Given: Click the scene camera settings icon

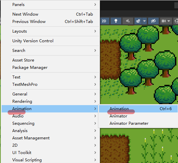Looking at the screenshot, I should pyautogui.click(x=163, y=21).
